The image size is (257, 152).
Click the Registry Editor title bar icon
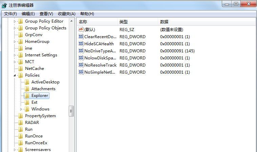pos(4,5)
